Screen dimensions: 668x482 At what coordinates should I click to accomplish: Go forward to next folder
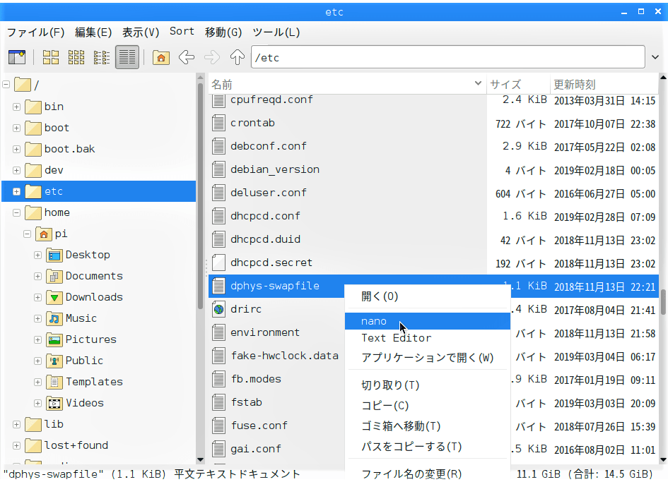(x=212, y=57)
